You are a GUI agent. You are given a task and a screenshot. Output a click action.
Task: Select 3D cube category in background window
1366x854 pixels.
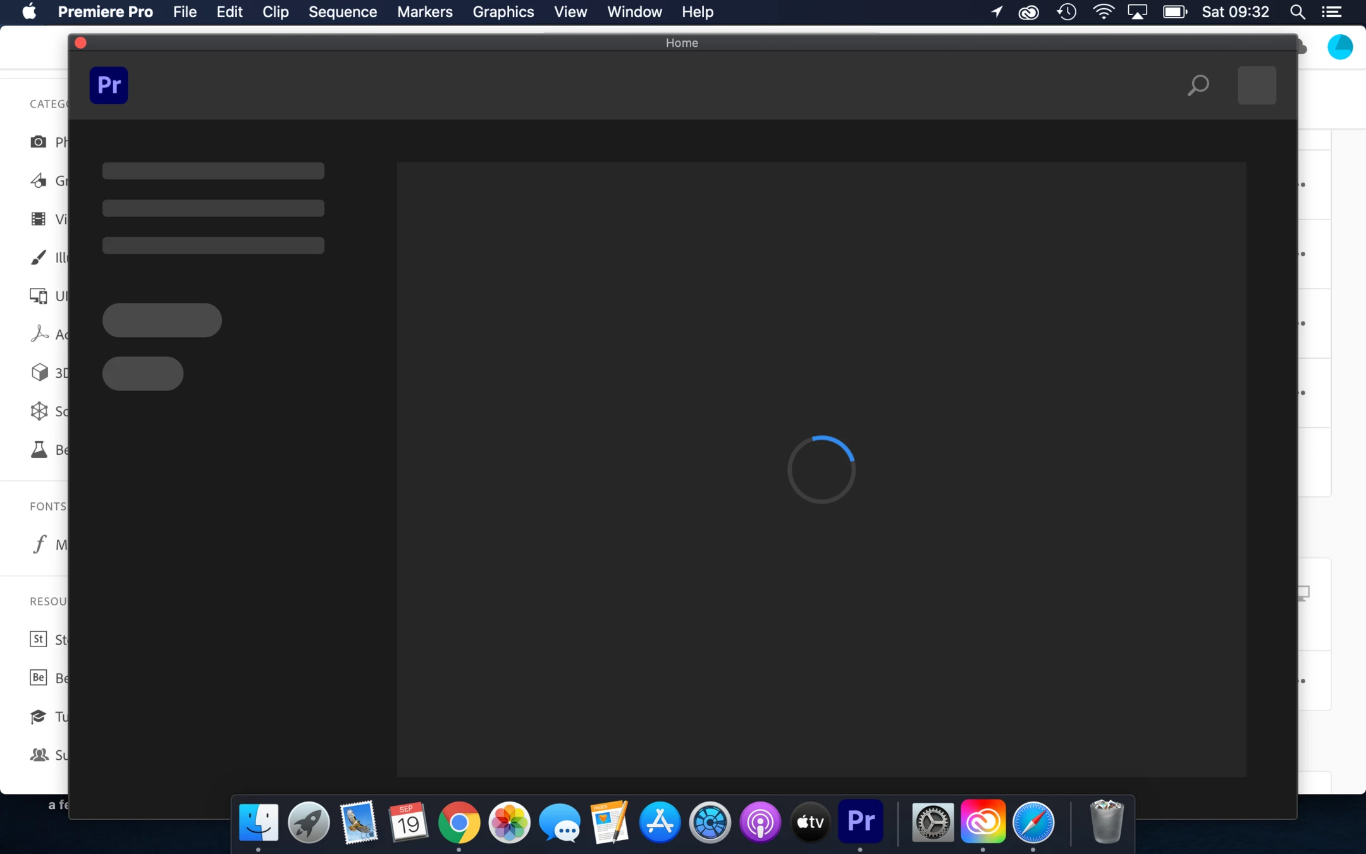[39, 373]
